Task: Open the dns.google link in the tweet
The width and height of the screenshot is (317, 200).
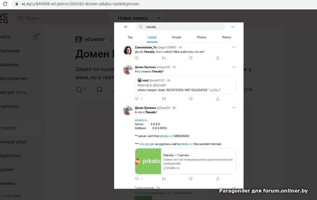Action: click(147, 144)
